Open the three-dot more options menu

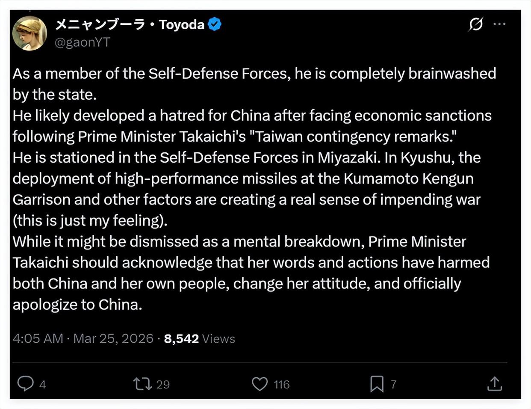click(499, 24)
